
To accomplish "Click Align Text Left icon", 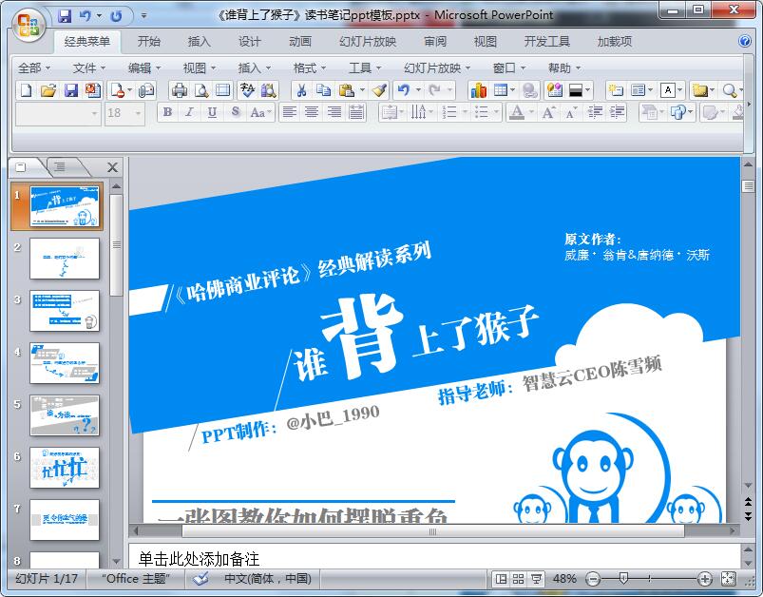I will click(290, 112).
